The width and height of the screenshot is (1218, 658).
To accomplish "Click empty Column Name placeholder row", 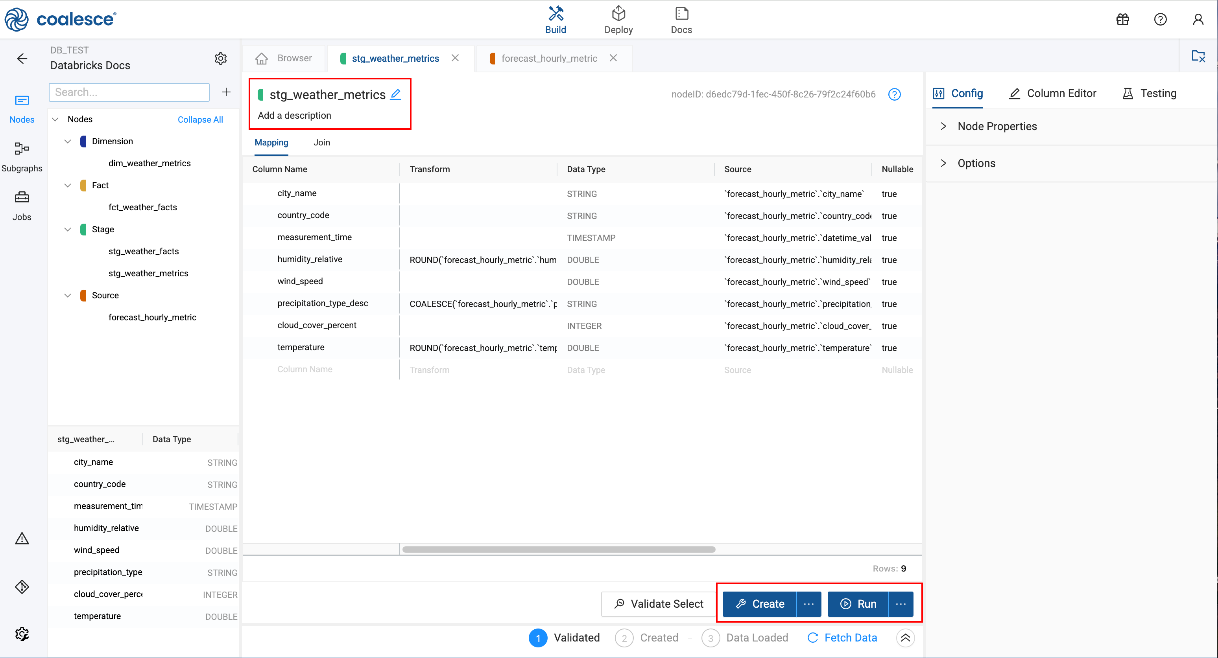I will click(x=305, y=369).
